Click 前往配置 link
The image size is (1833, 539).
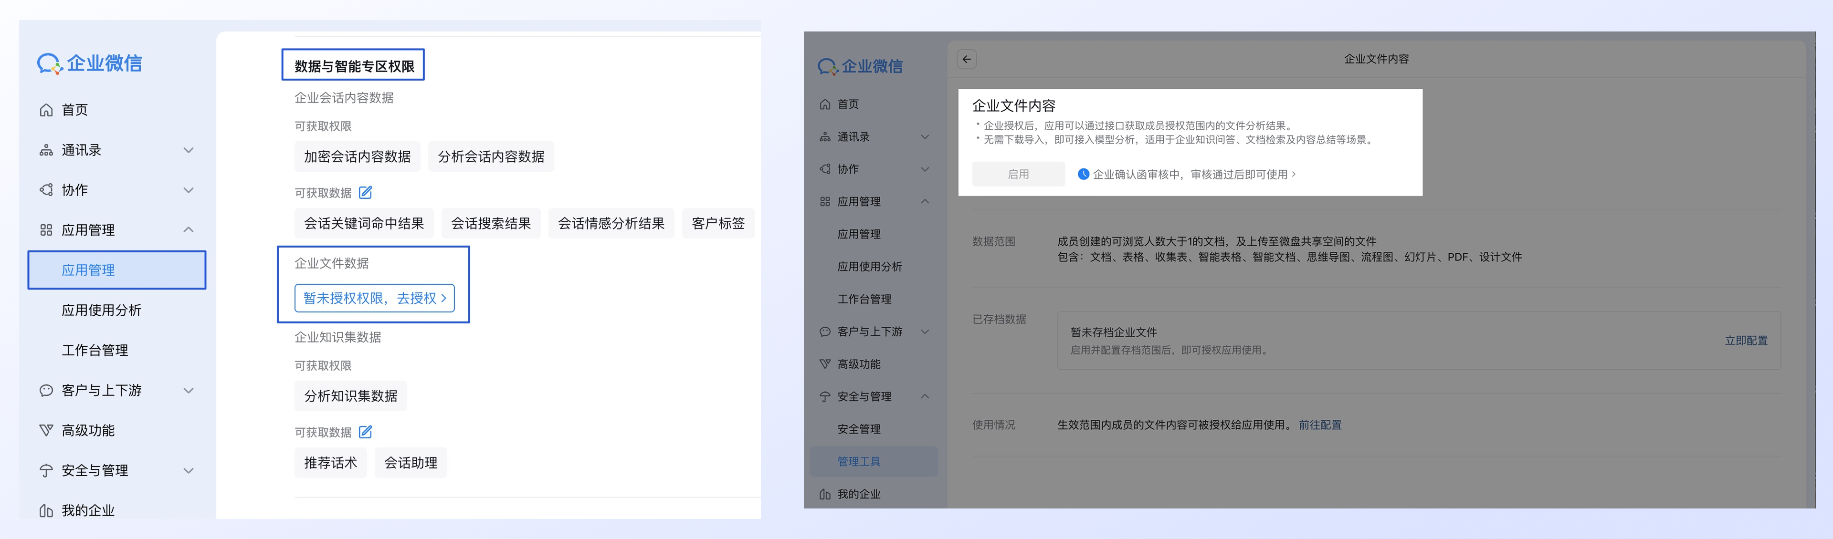[1320, 425]
